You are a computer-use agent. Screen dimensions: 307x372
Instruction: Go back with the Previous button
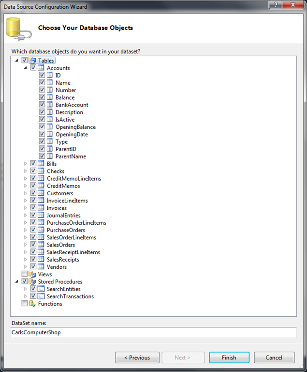tap(137, 357)
